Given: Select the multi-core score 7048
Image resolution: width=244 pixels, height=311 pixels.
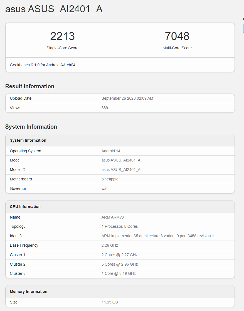Looking at the screenshot, I should 177,36.
